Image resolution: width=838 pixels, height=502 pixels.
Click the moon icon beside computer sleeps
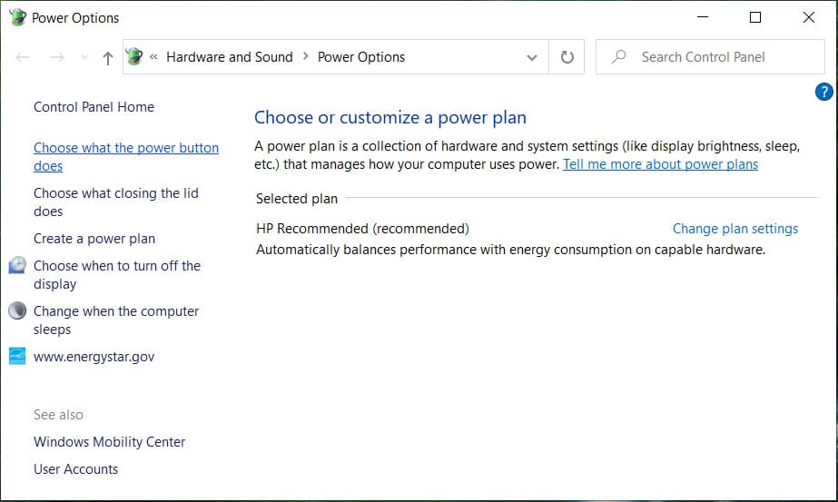pos(17,311)
